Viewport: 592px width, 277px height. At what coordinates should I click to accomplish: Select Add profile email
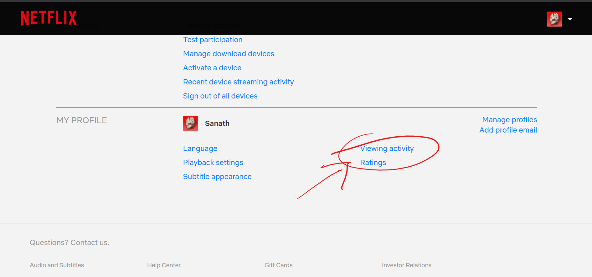(508, 130)
